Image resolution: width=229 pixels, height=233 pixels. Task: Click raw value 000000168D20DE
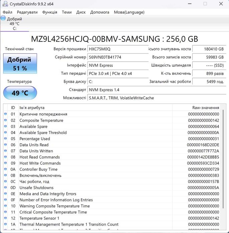203,145
